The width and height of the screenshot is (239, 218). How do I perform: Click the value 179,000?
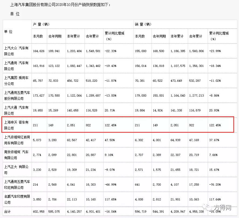click(x=141, y=96)
